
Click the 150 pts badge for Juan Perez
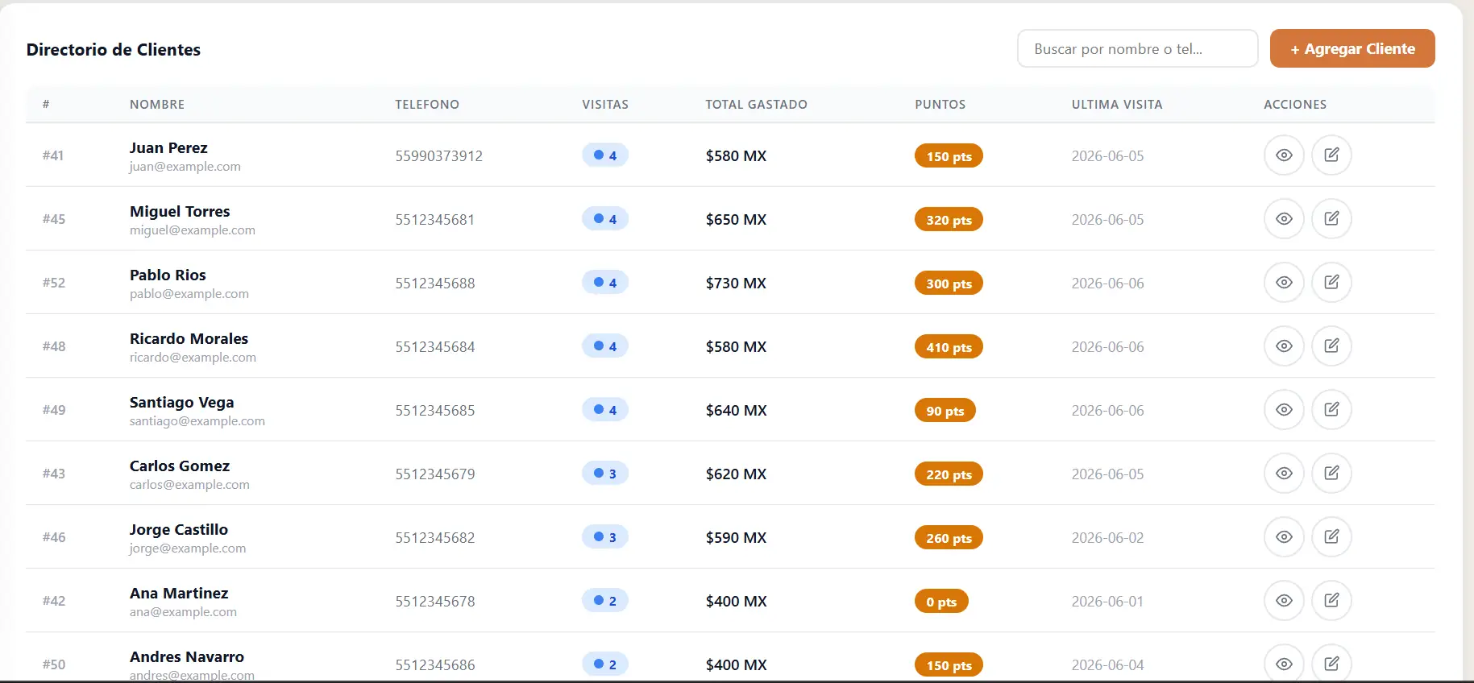(949, 155)
